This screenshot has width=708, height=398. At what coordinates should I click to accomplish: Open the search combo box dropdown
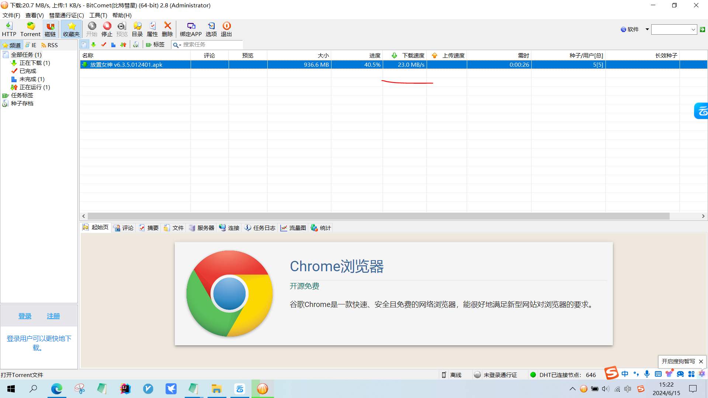(x=693, y=29)
